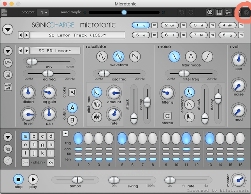Image resolution: width=251 pixels, height=194 pixels.
Task: Select sine pitch mod mode
Action: click(97, 104)
